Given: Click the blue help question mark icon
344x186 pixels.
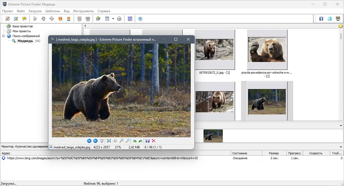Looking at the screenshot, I should click(x=140, y=19).
